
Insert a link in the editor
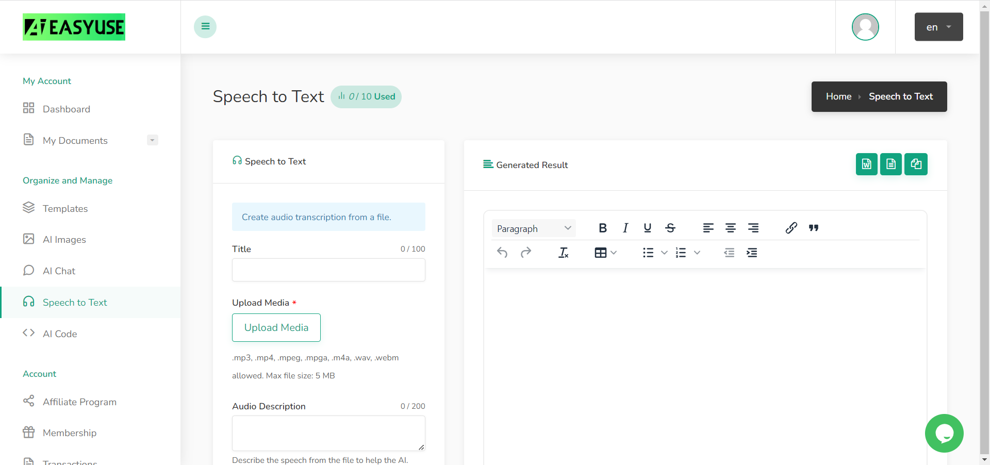click(791, 228)
